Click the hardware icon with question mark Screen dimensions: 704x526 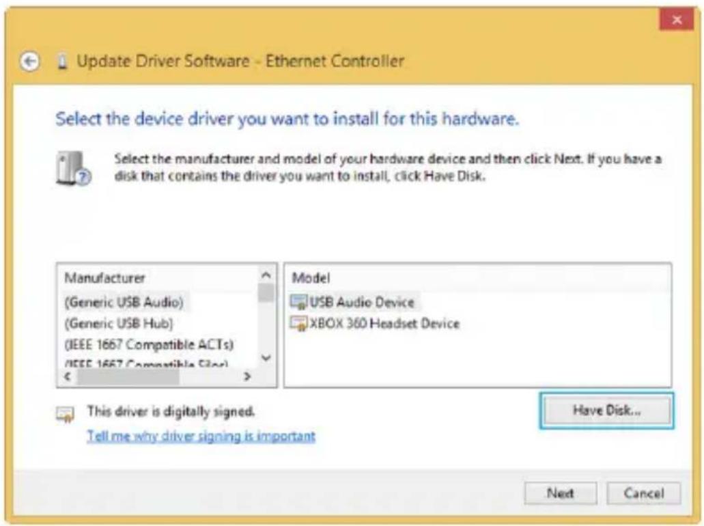pos(70,169)
